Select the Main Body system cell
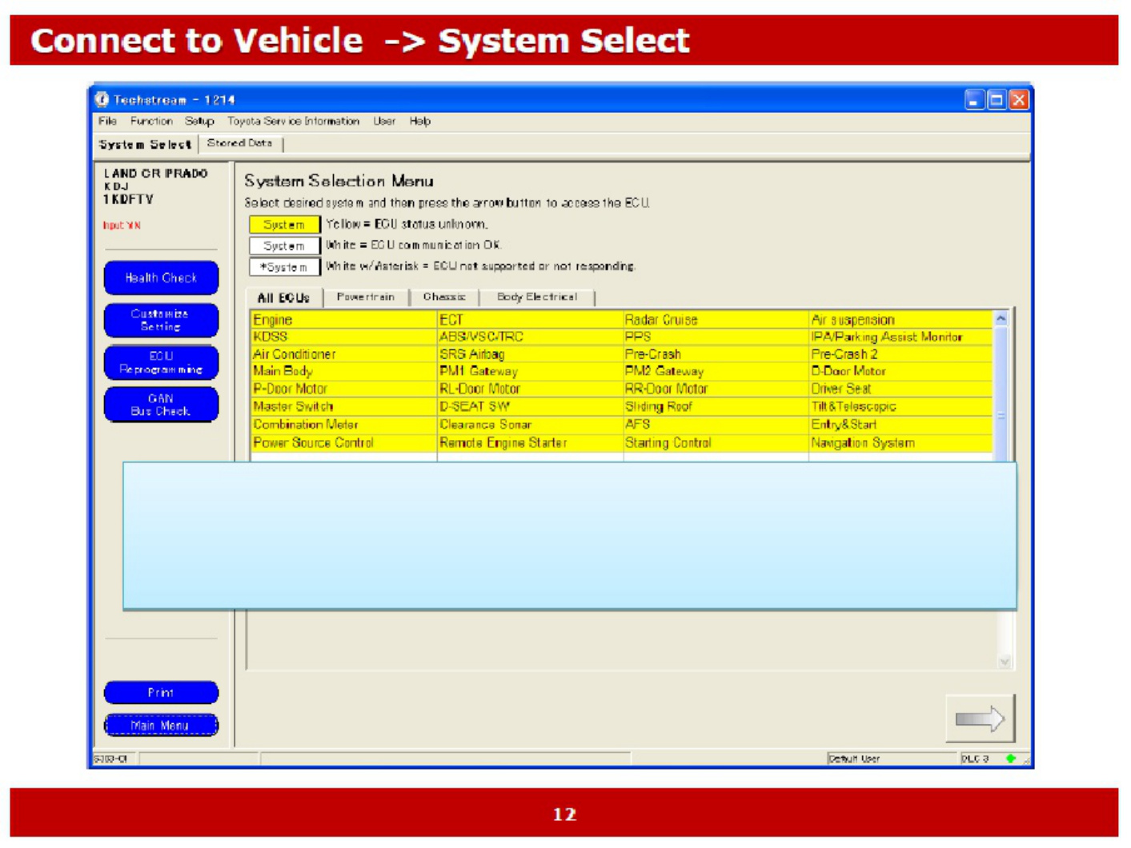 point(343,371)
